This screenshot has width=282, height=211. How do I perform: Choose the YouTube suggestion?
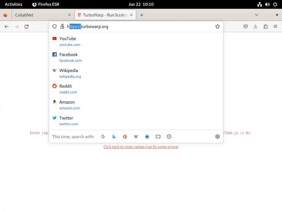pyautogui.click(x=136, y=41)
